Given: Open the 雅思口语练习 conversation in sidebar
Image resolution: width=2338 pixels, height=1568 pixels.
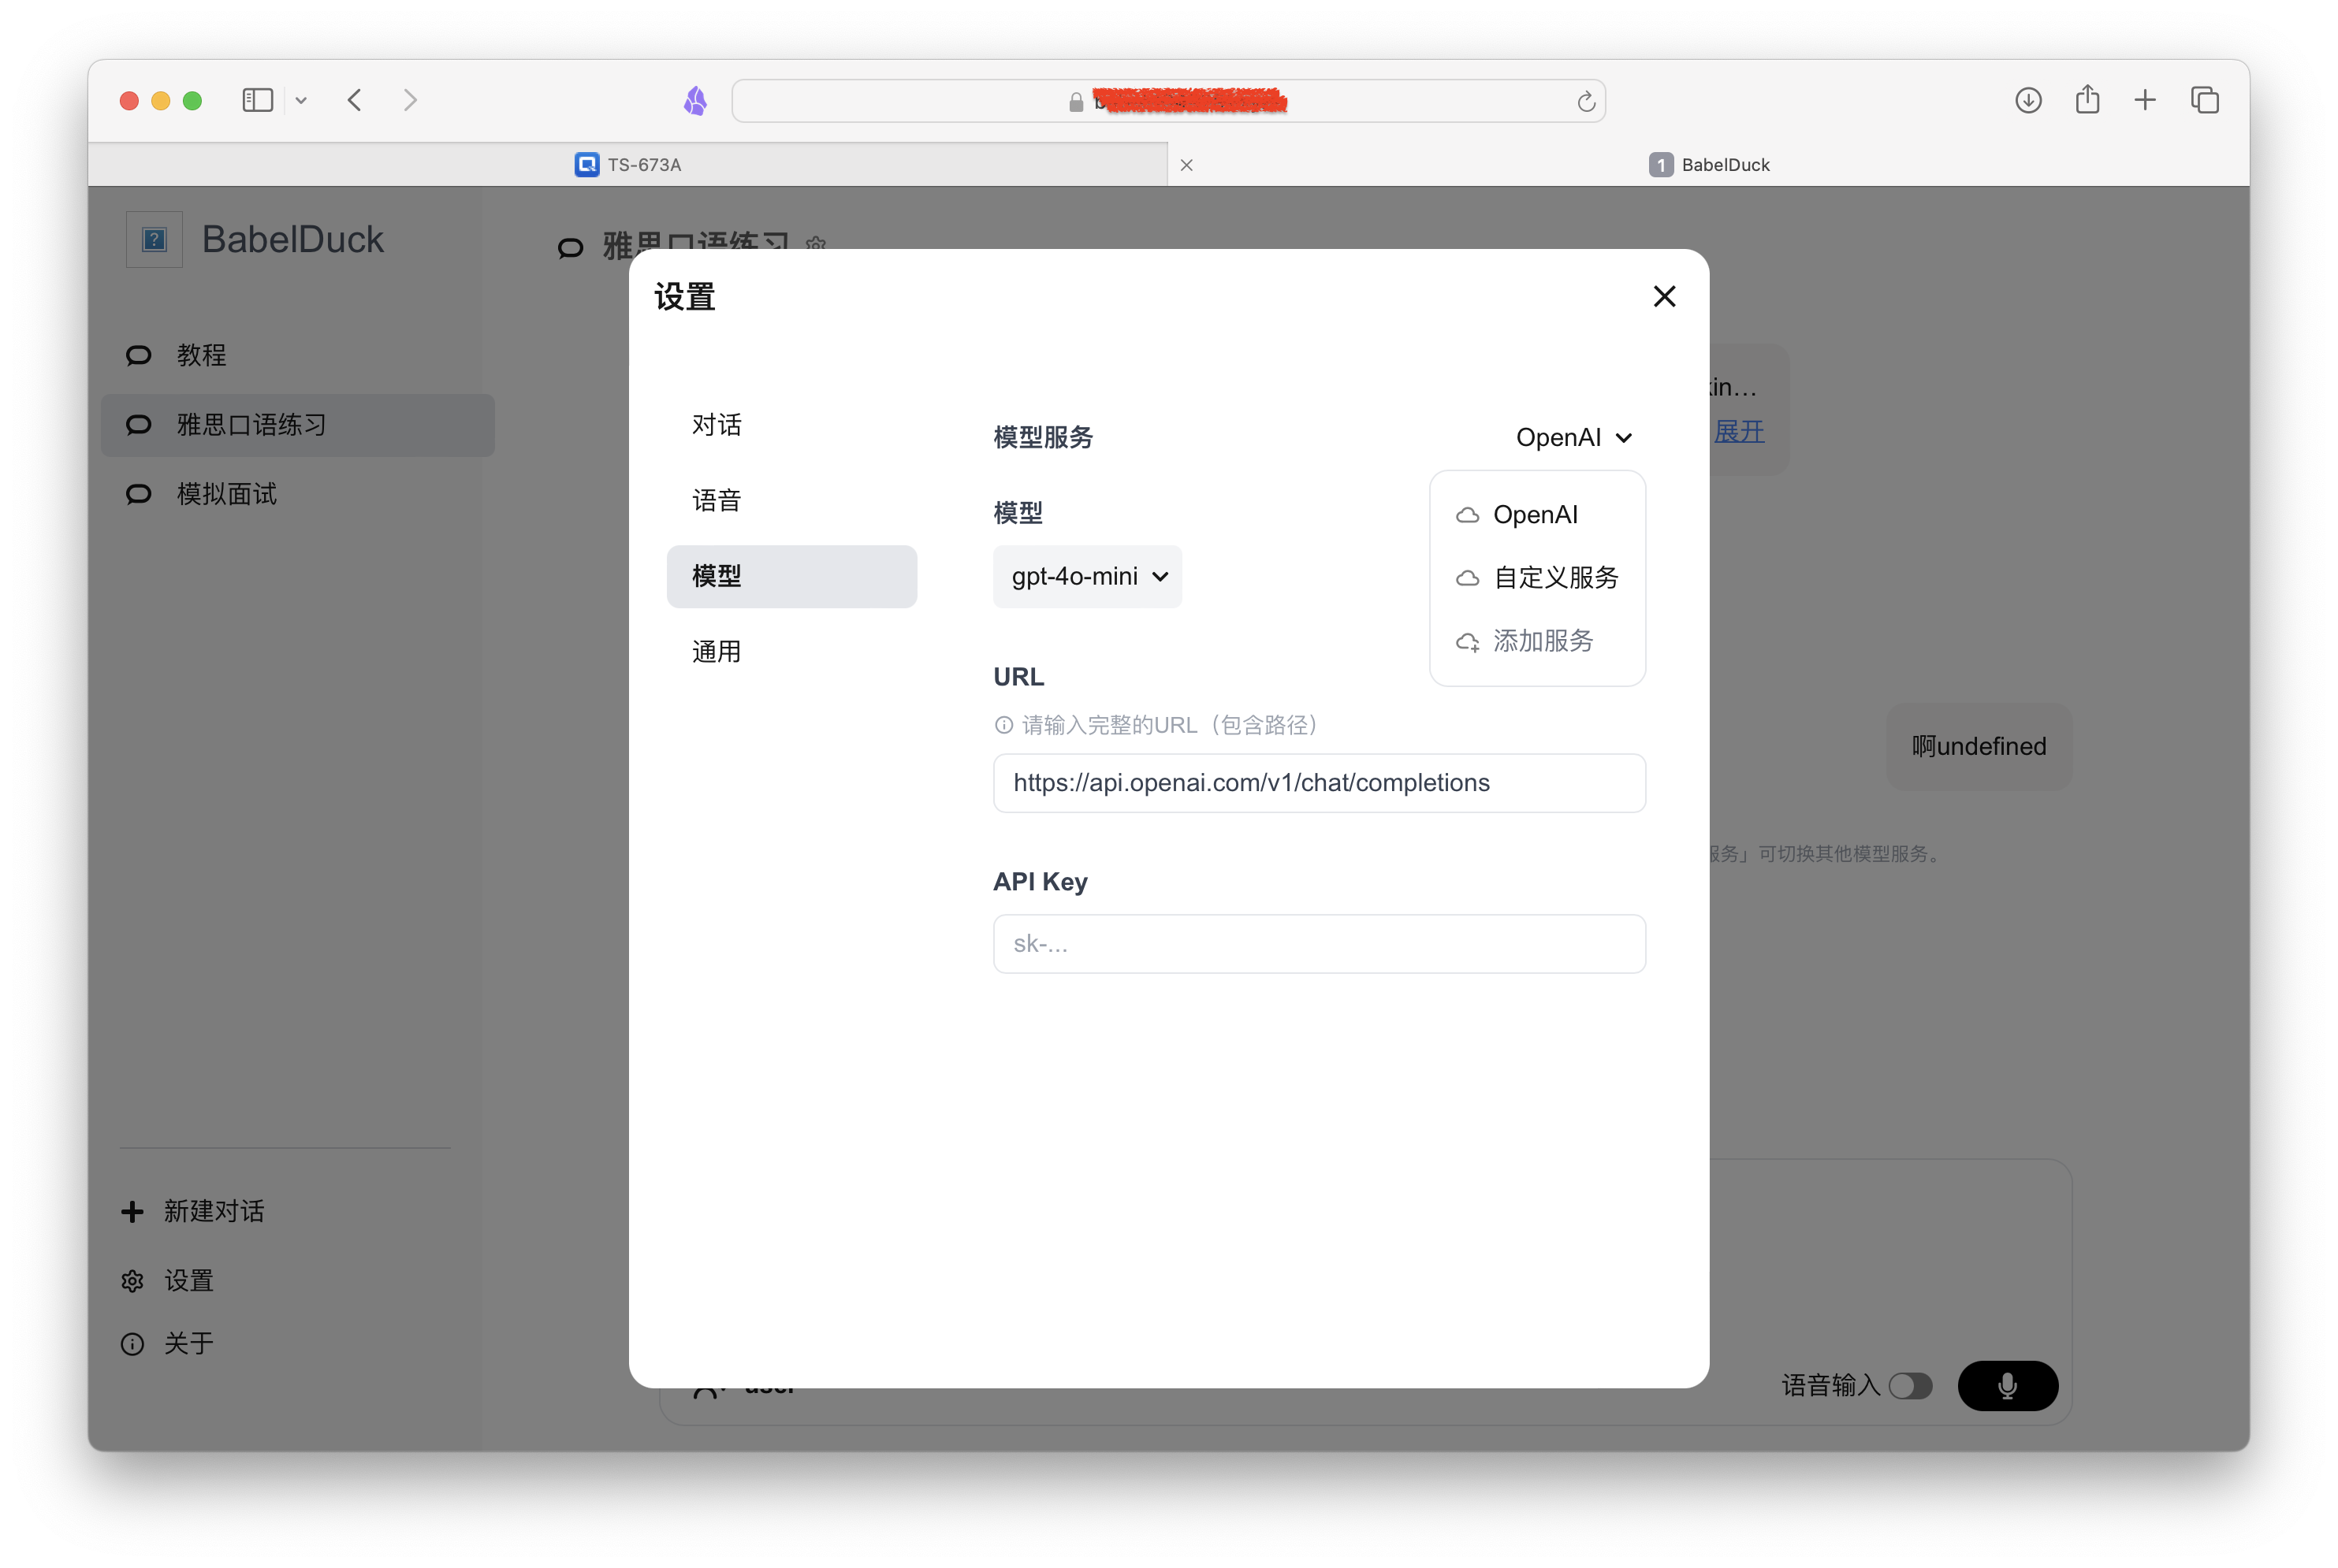Looking at the screenshot, I should click(297, 425).
